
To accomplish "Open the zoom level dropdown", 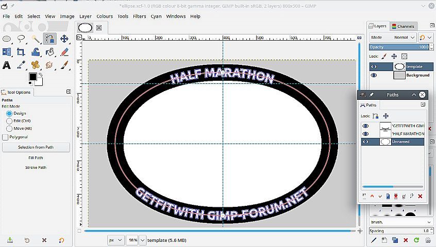I will pos(142,240).
